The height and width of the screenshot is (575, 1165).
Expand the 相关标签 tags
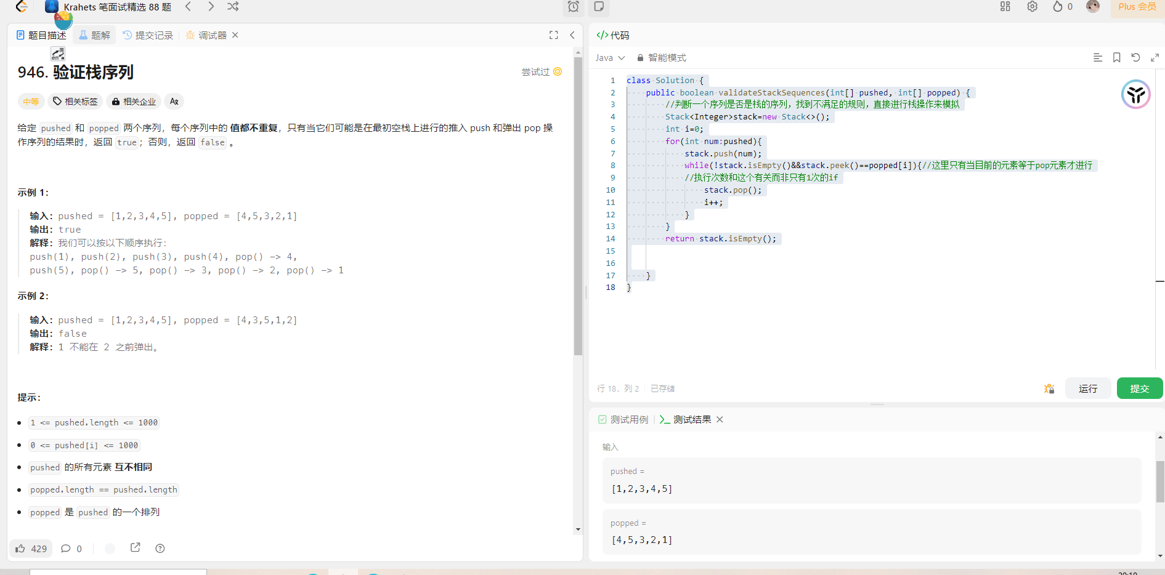(x=75, y=102)
